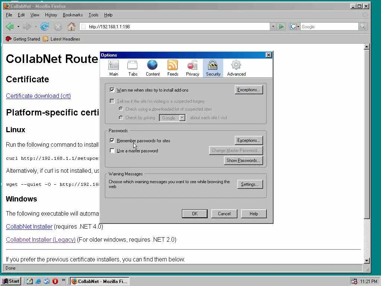Open Certificate download (crt) link

tap(38, 96)
